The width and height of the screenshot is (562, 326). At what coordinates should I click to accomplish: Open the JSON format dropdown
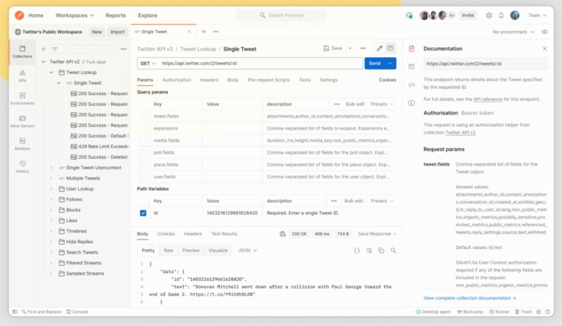click(x=248, y=250)
